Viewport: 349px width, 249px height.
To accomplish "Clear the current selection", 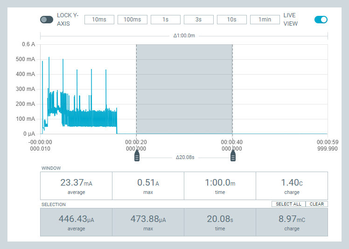I will click(x=317, y=204).
